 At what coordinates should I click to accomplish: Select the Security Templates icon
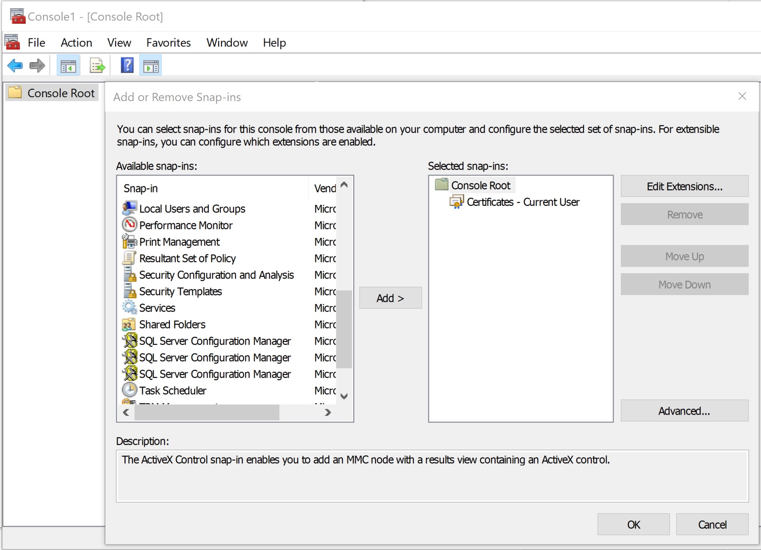click(x=129, y=291)
